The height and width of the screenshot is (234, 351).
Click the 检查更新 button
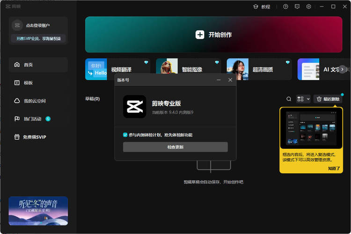tap(175, 147)
